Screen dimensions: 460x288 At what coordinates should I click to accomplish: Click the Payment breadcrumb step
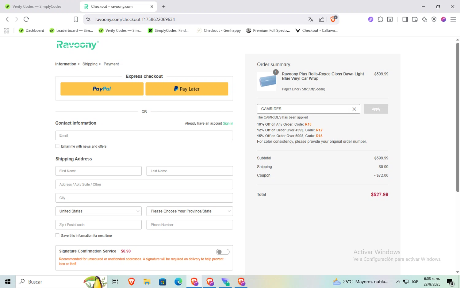(111, 64)
